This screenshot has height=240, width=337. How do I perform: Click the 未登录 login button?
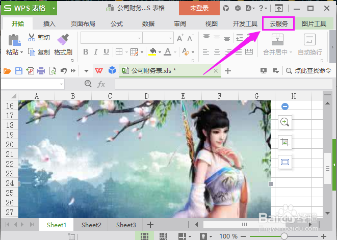[199, 8]
